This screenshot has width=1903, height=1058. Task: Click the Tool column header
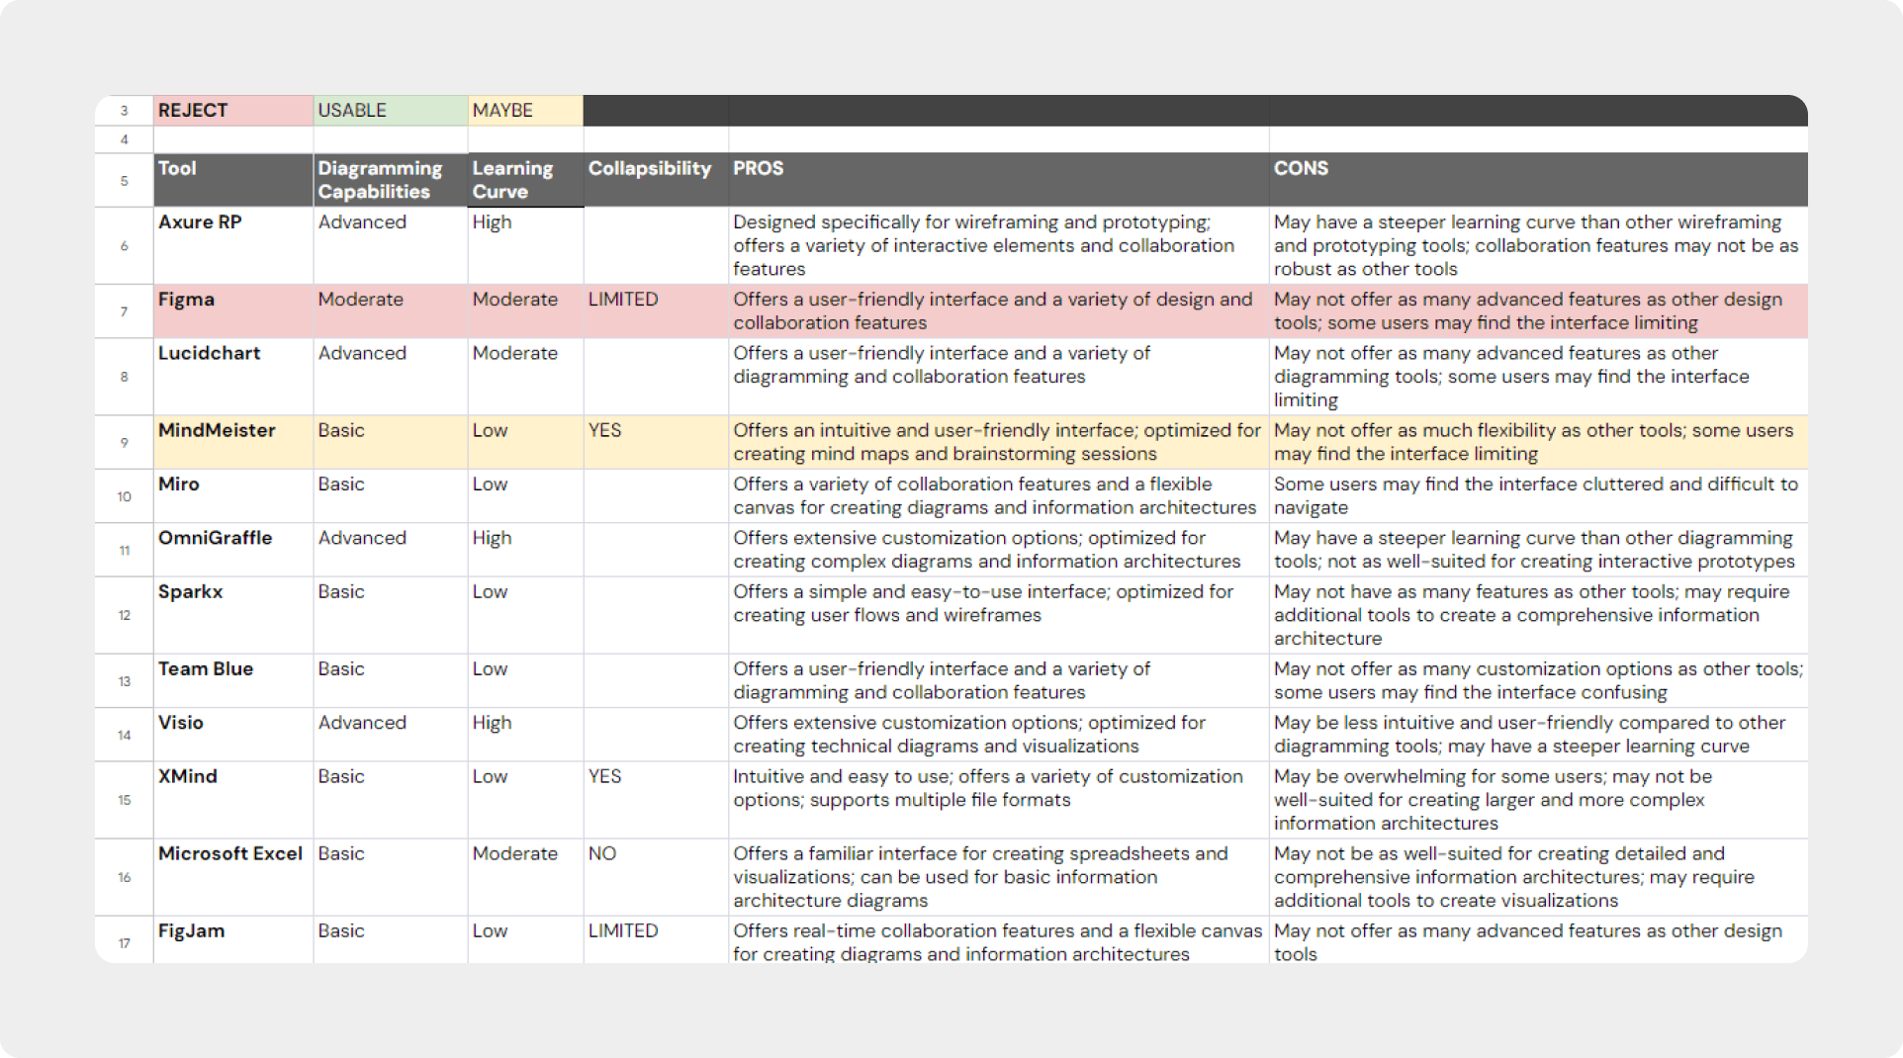coord(233,180)
